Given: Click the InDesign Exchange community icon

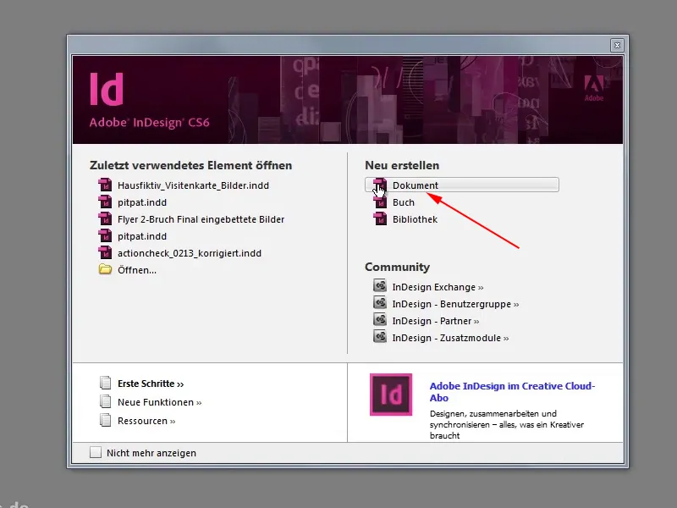Looking at the screenshot, I should click(x=380, y=286).
